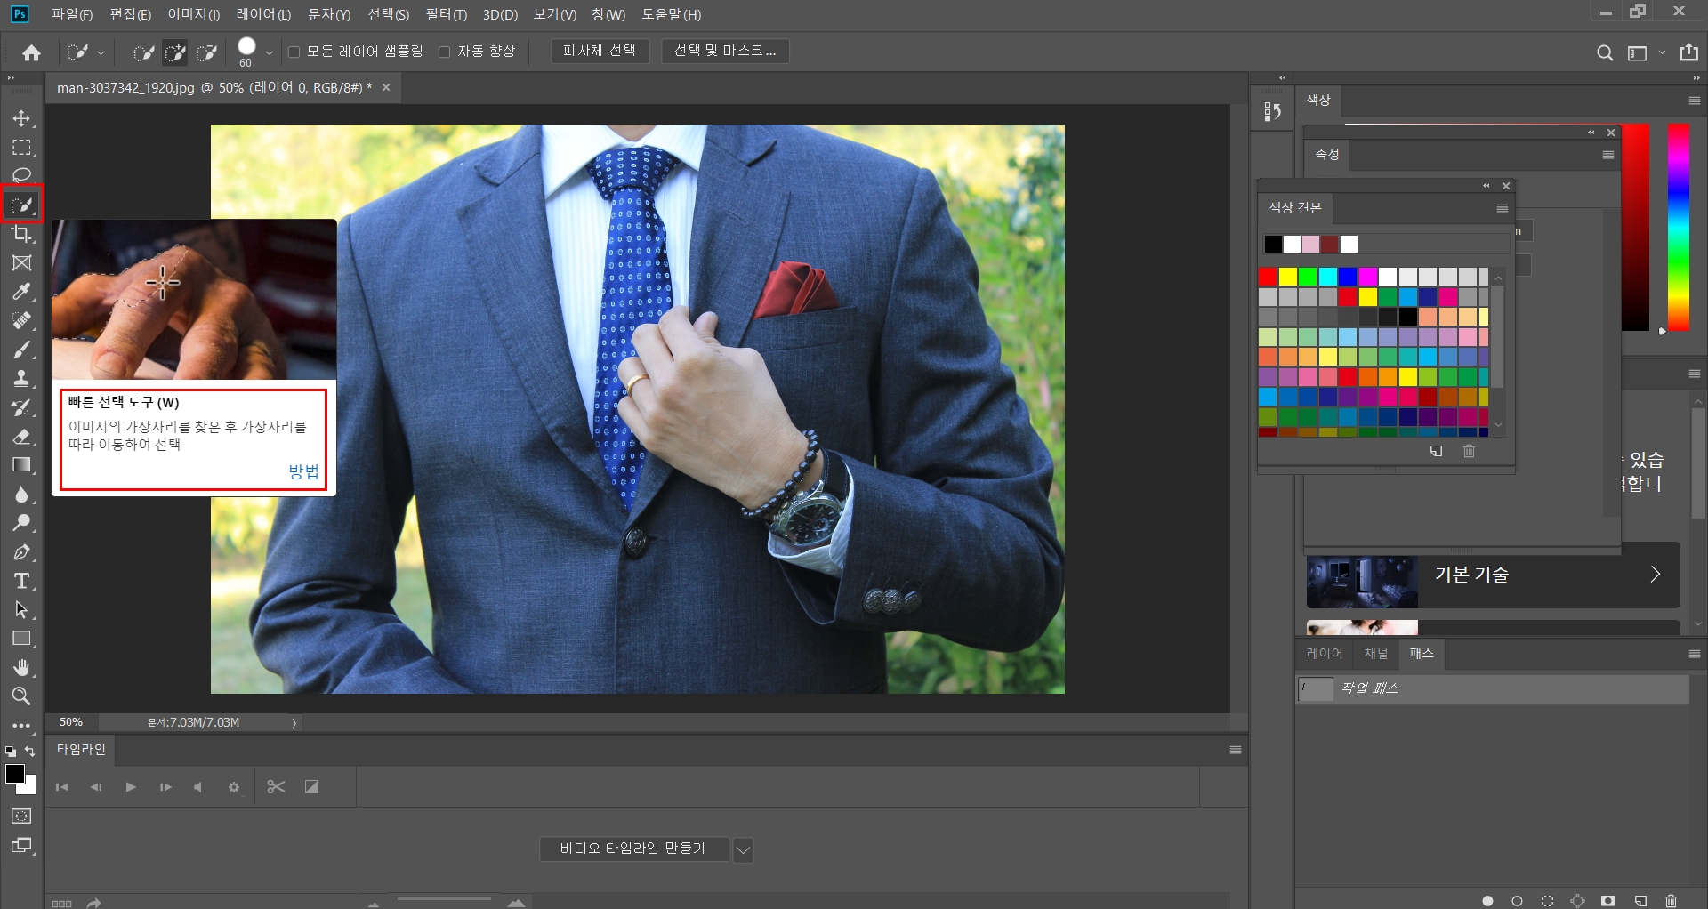Viewport: 1708px width, 909px height.
Task: Open the video timeline type dropdown arrow
Action: pos(744,849)
